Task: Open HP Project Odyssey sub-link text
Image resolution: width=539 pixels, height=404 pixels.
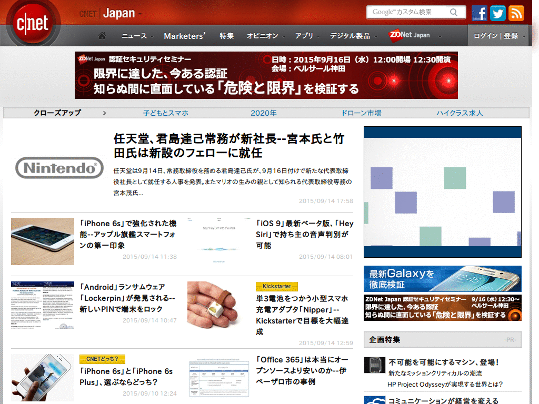Action: (x=445, y=385)
